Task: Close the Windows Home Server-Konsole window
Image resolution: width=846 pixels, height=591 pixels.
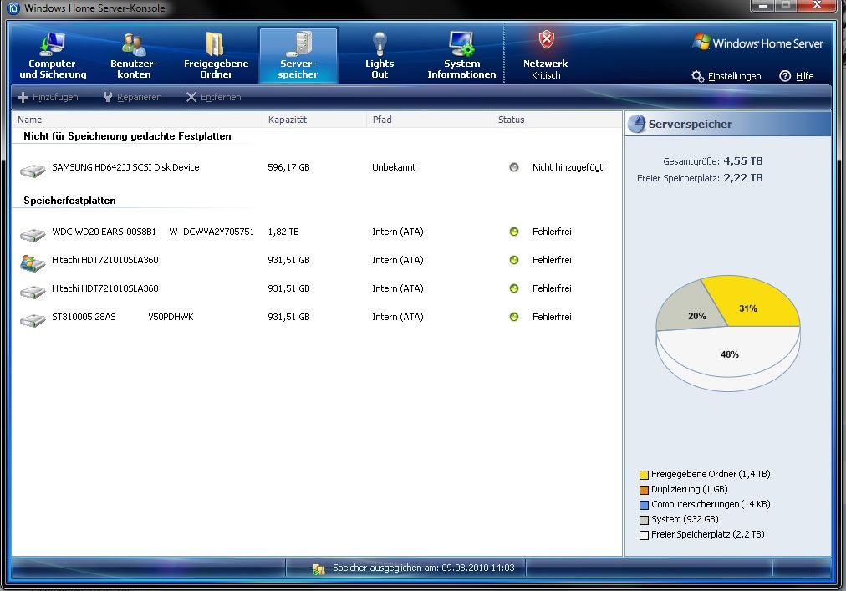Action: [818, 5]
